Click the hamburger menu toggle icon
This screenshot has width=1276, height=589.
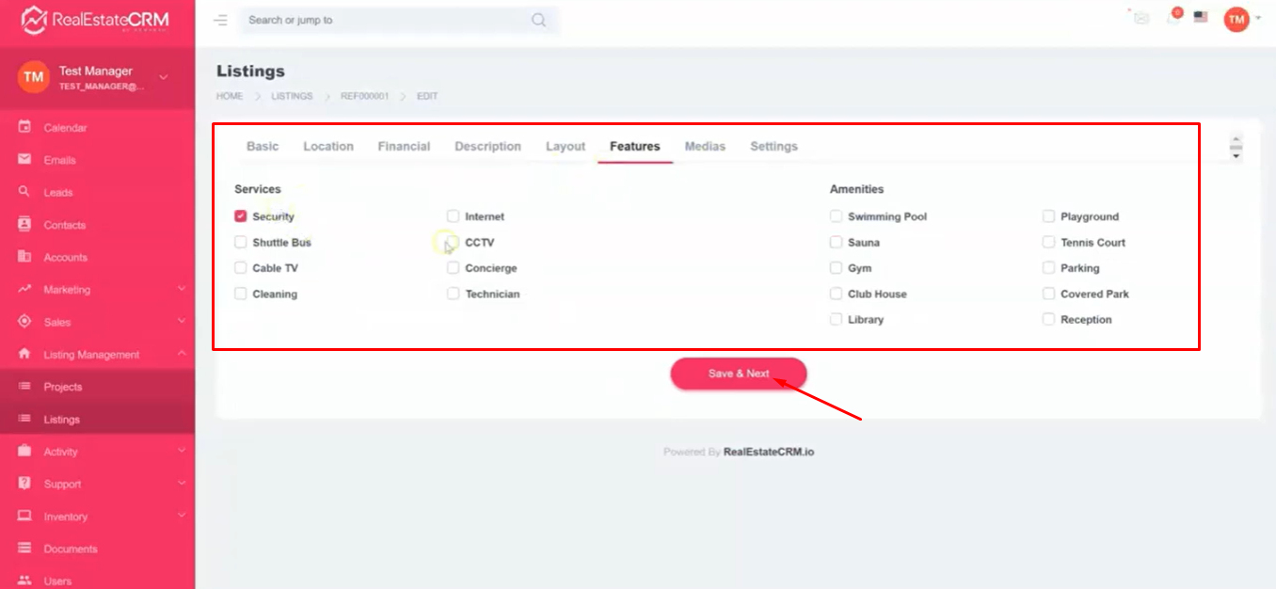tap(220, 20)
